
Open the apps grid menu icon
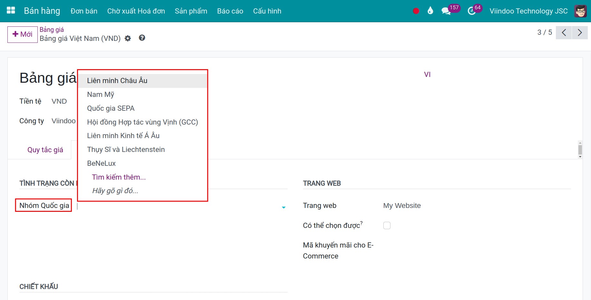[11, 11]
